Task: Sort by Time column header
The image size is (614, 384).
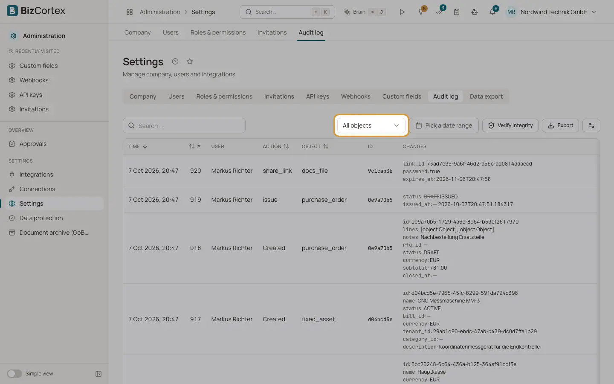Action: 138,146
